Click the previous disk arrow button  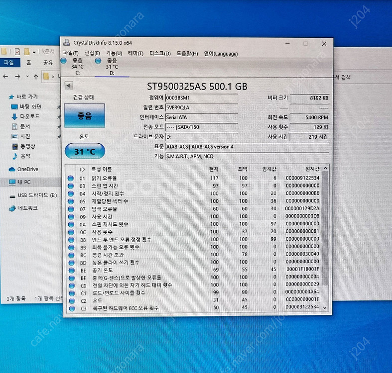(x=69, y=86)
